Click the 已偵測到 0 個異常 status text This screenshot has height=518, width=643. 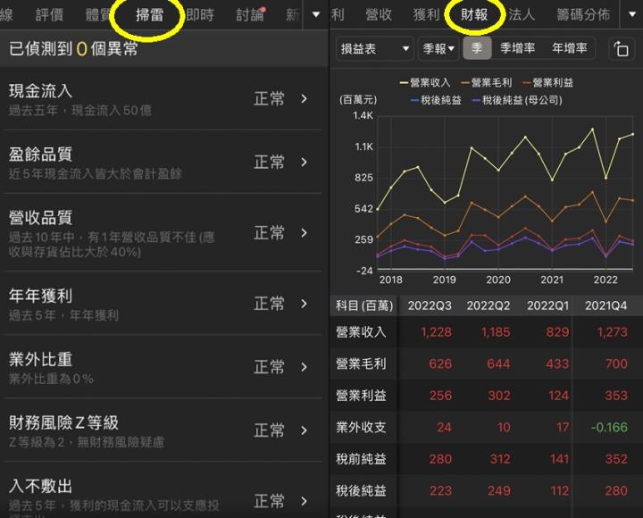pos(73,49)
